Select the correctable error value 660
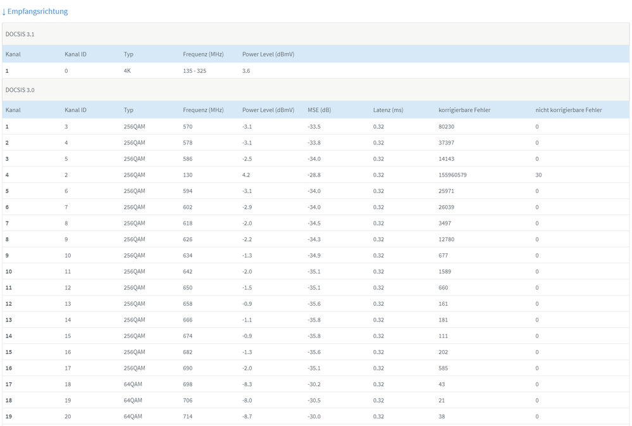This screenshot has height=426, width=632. tap(443, 288)
